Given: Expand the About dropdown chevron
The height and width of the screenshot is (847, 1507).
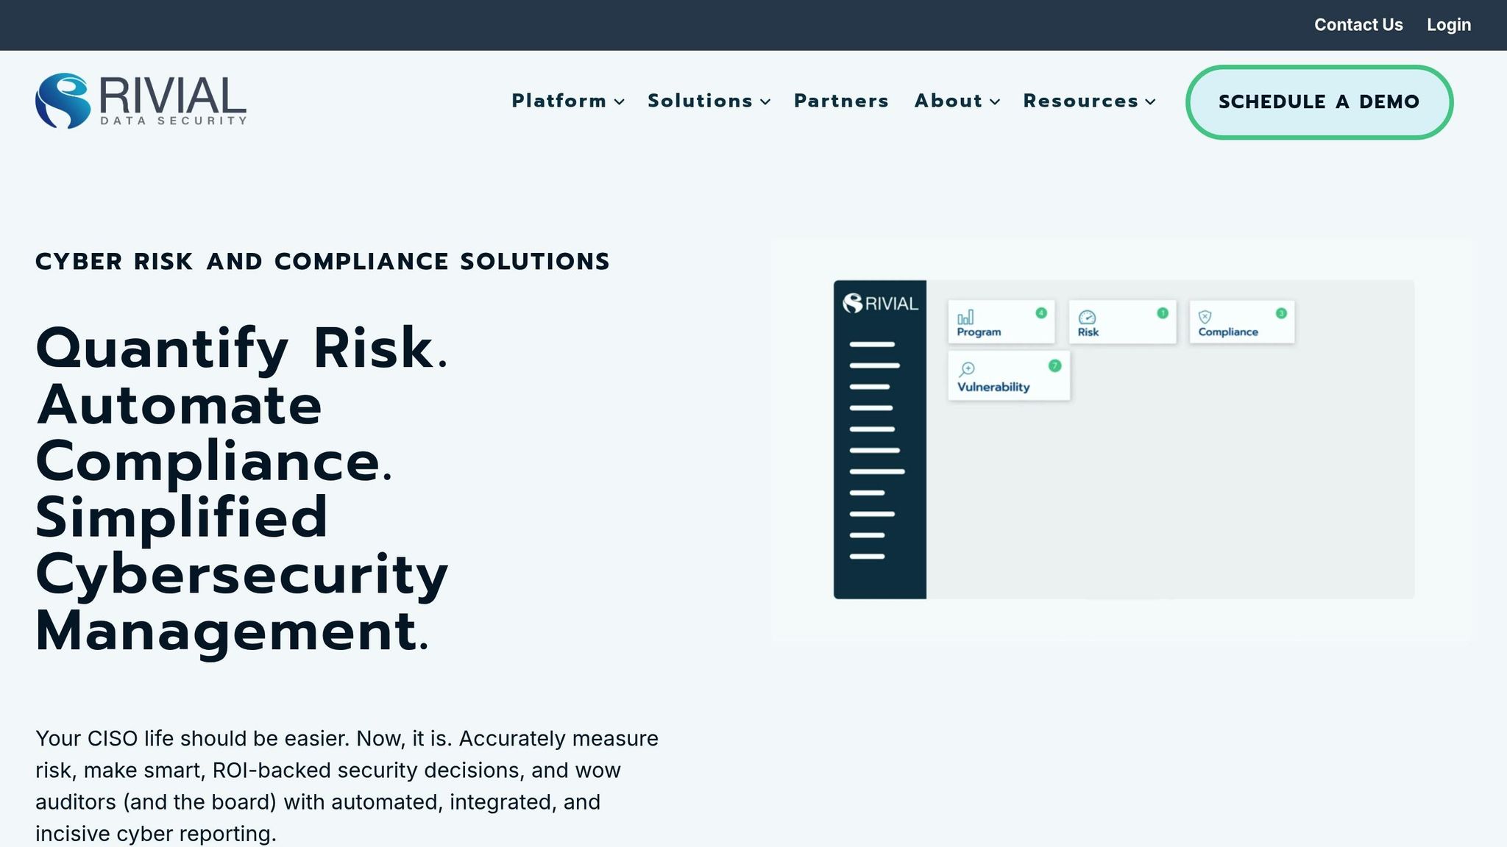Looking at the screenshot, I should pos(995,102).
